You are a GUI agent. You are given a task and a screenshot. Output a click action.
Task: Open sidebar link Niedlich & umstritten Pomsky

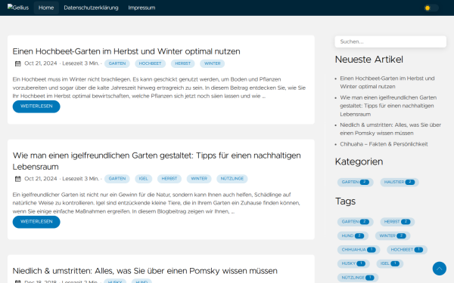pyautogui.click(x=390, y=129)
